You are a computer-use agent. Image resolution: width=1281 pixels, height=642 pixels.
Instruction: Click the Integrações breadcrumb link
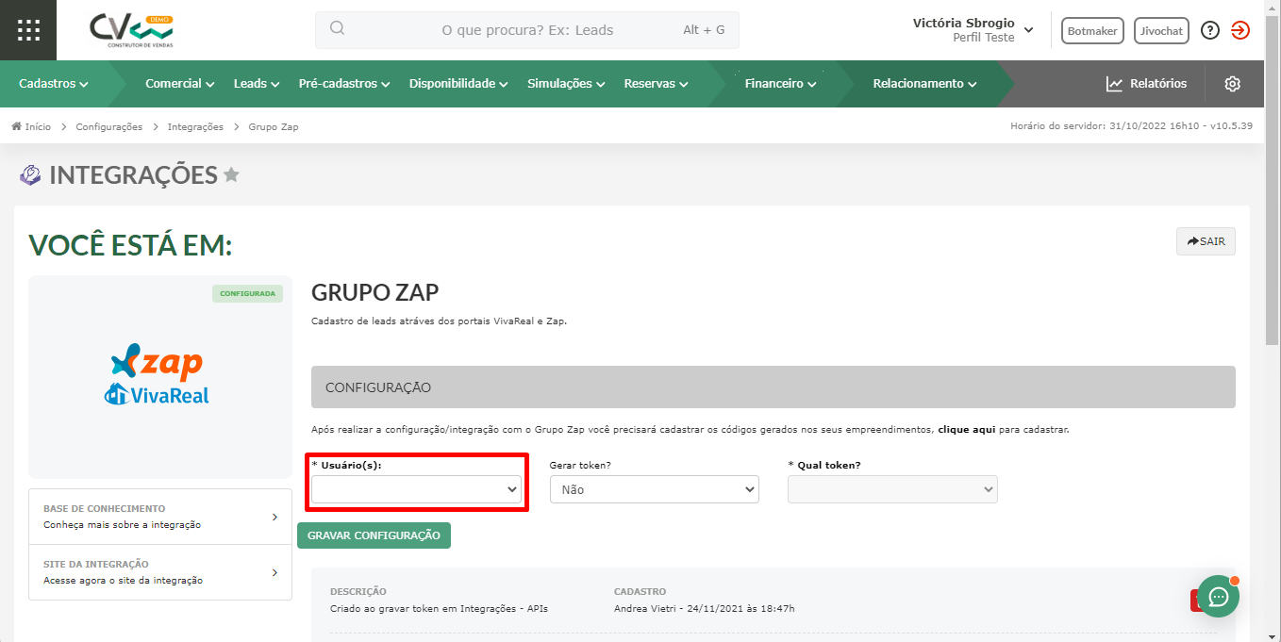[195, 126]
